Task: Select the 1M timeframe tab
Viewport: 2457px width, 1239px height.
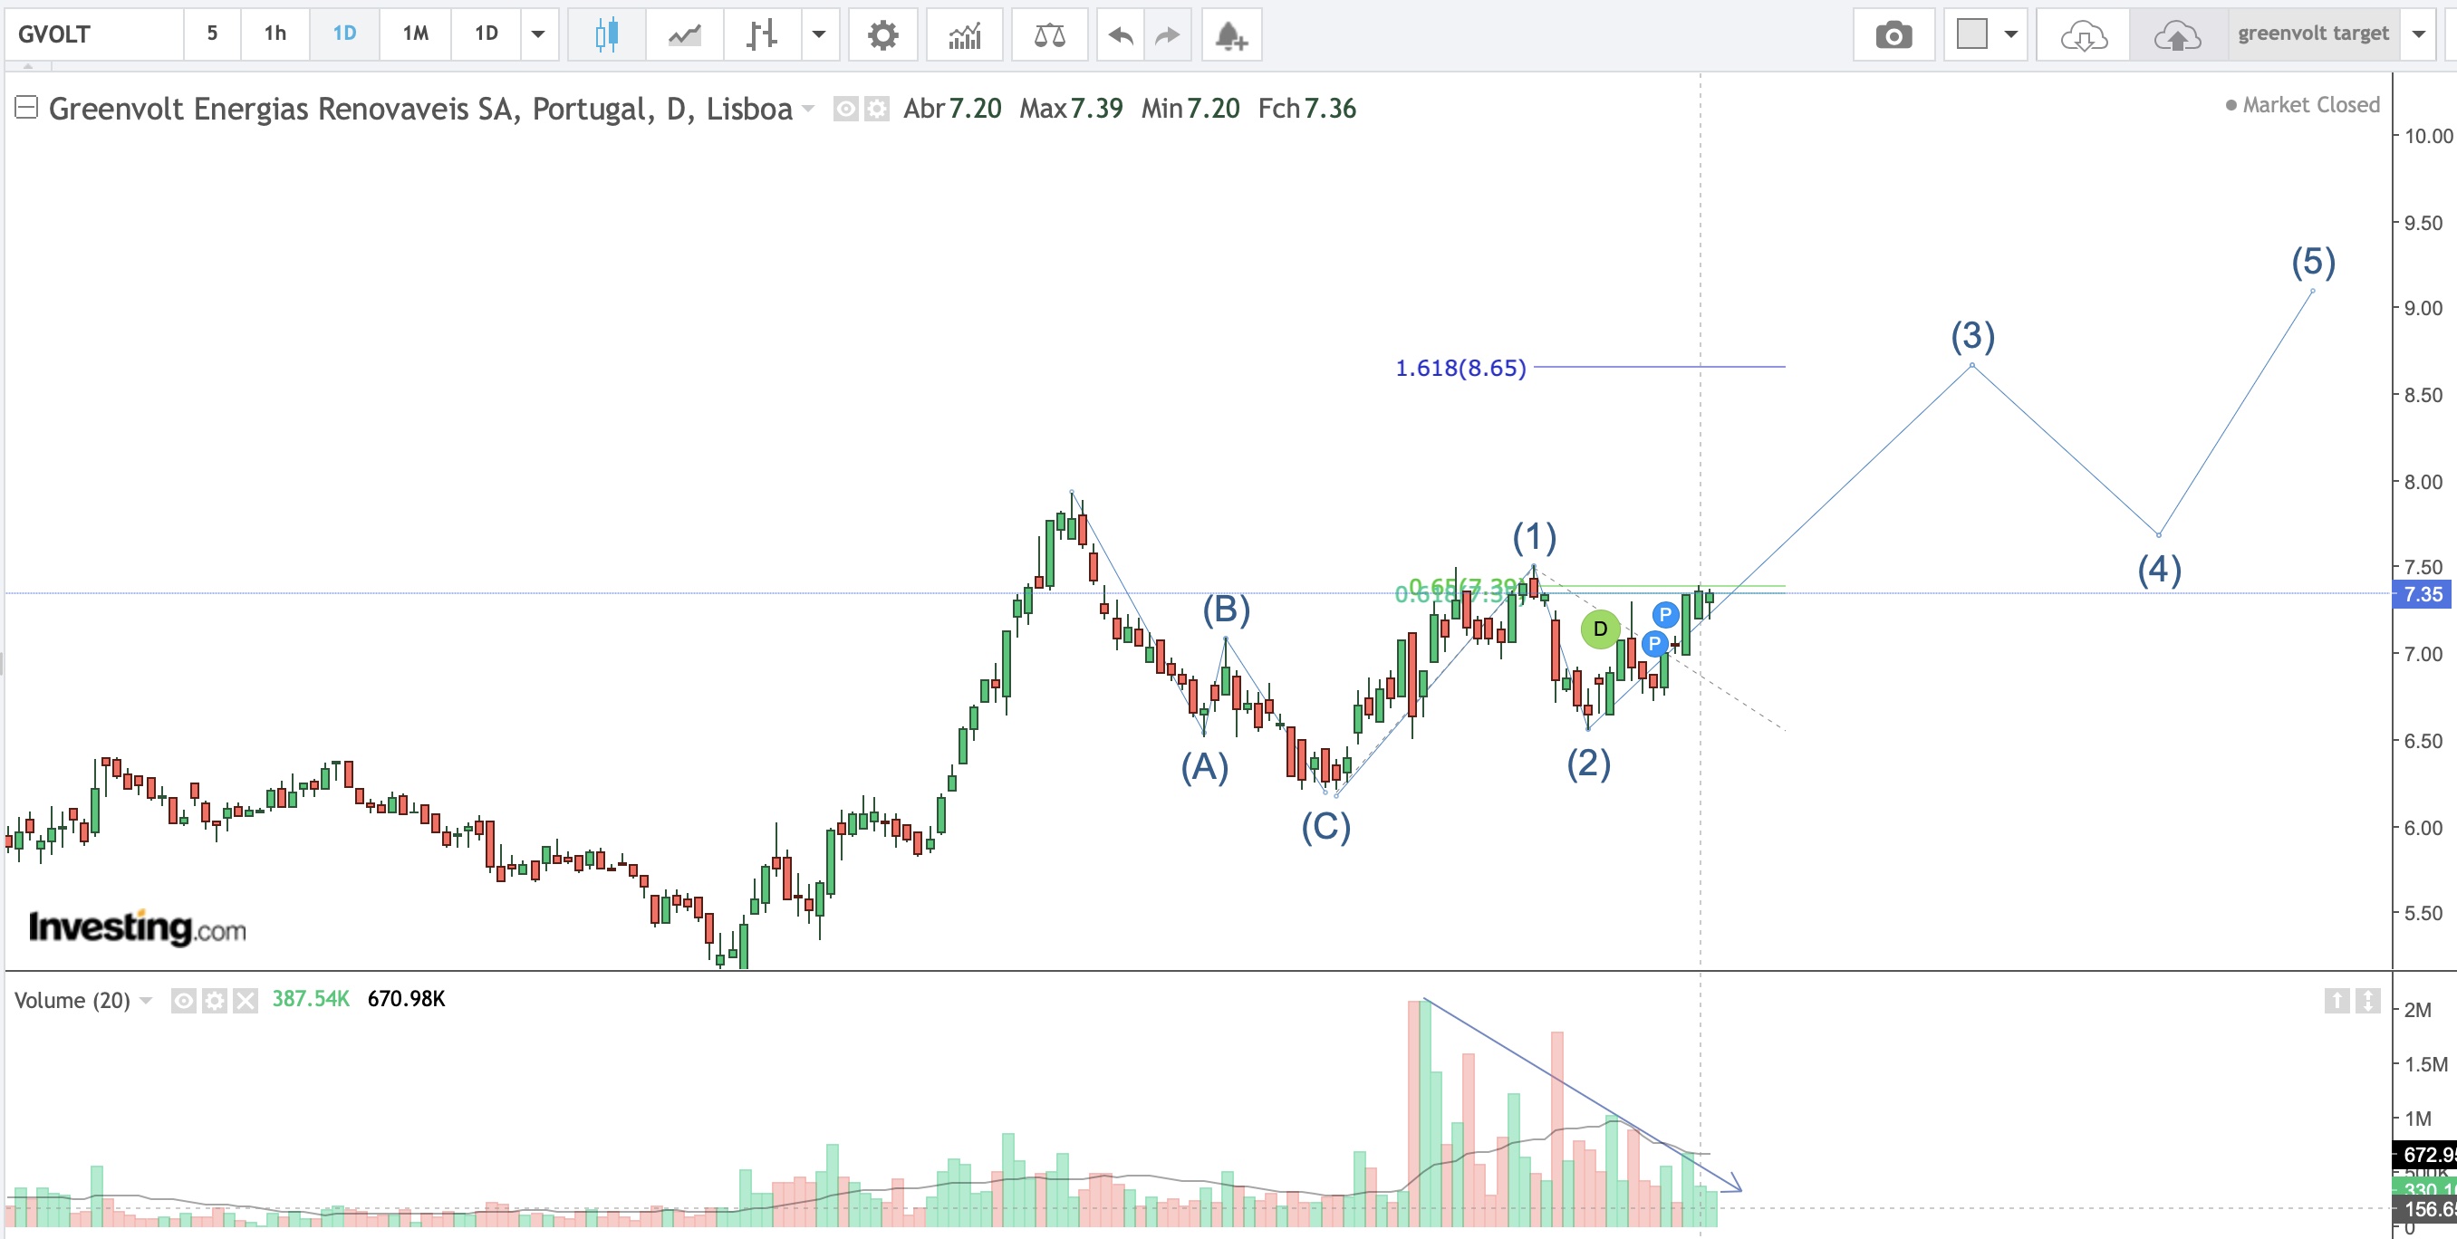Action: point(415,34)
